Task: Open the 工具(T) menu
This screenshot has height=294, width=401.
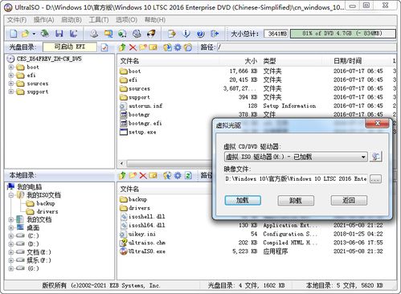Action: click(99, 20)
